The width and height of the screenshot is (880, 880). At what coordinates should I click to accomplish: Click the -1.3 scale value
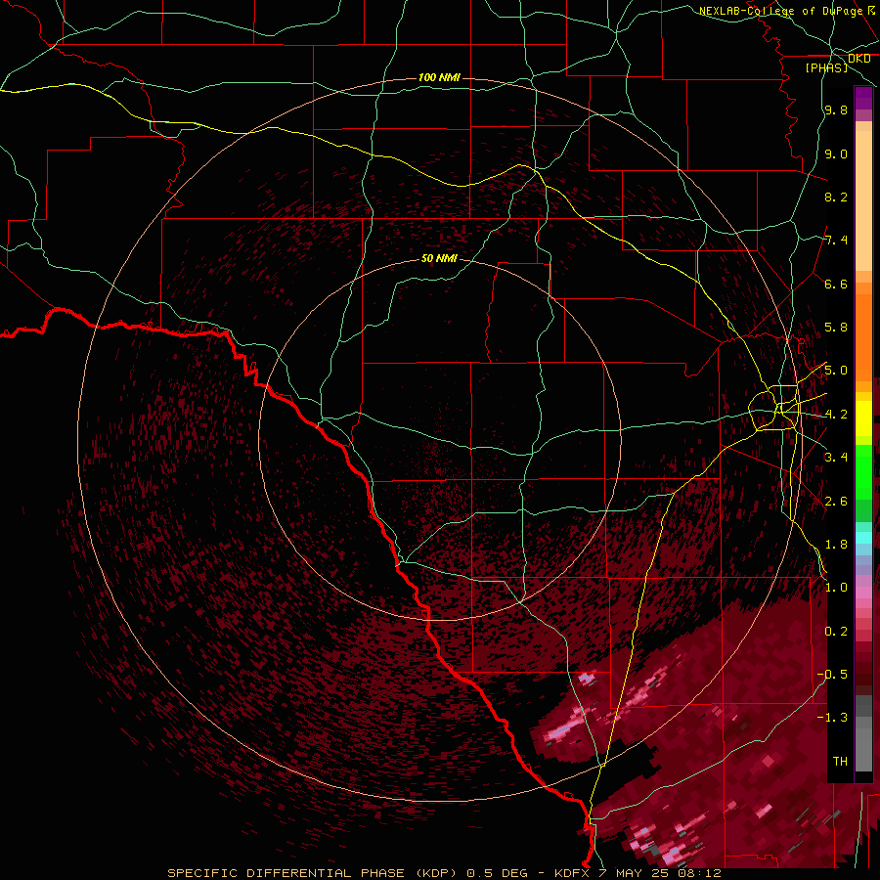tap(832, 718)
